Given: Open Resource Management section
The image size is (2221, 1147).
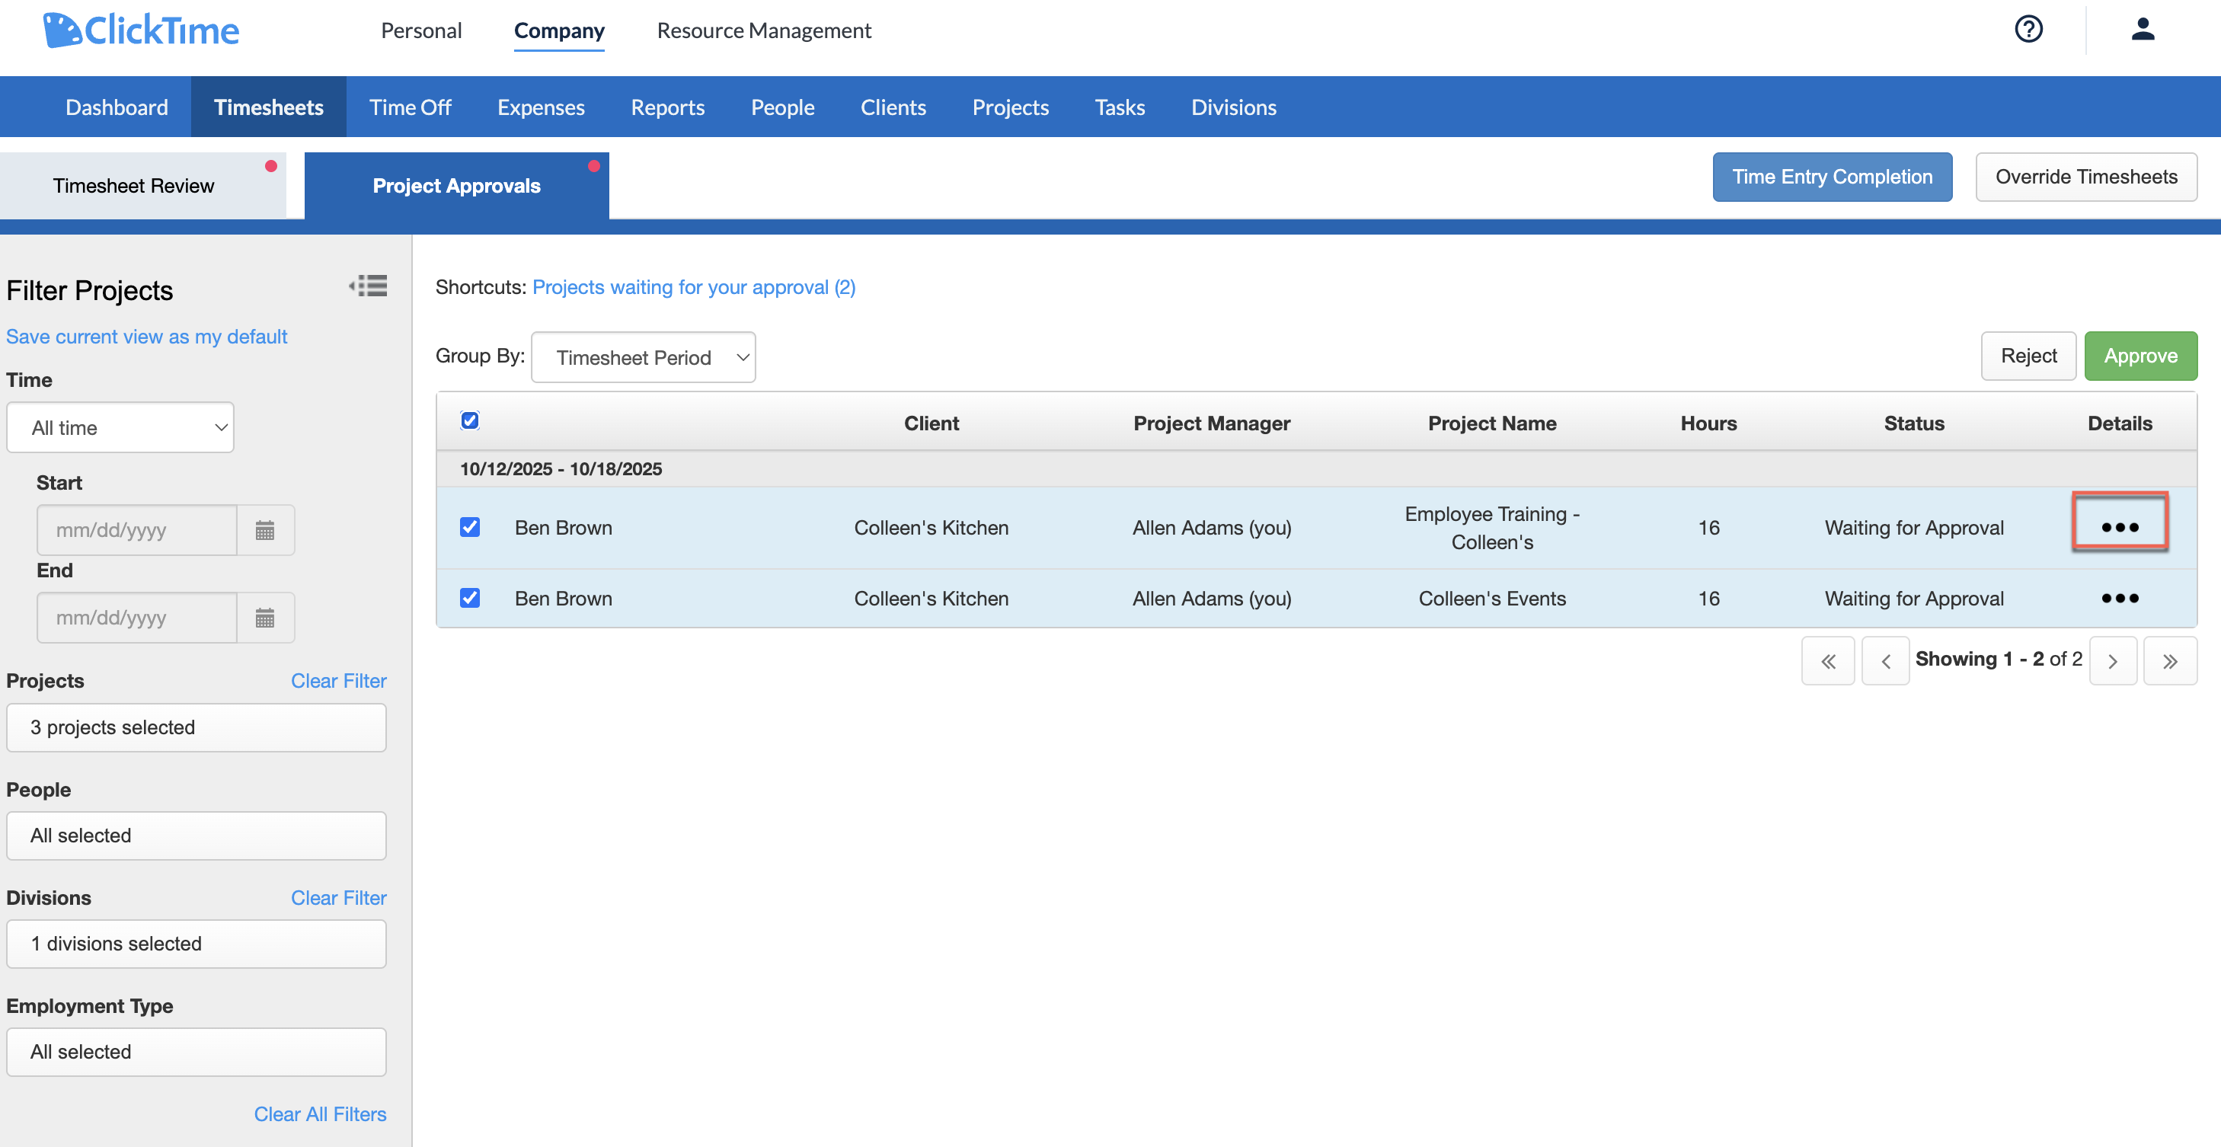Looking at the screenshot, I should click(764, 30).
